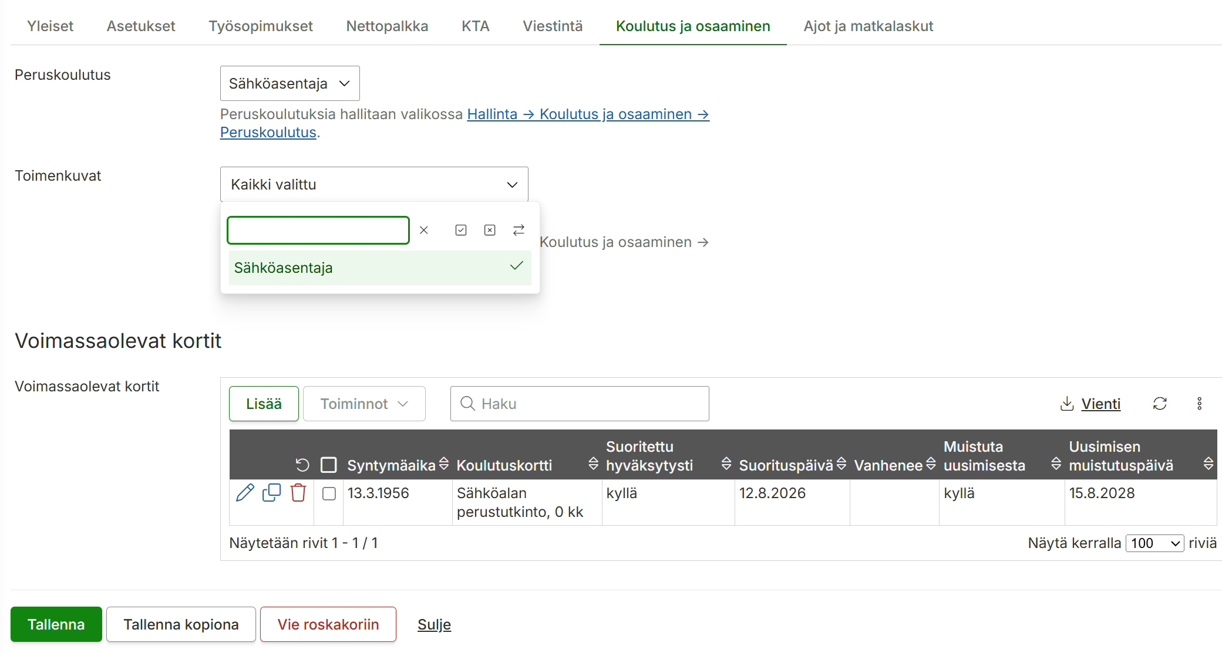
Task: Click the copy icon for the card row
Action: (271, 493)
